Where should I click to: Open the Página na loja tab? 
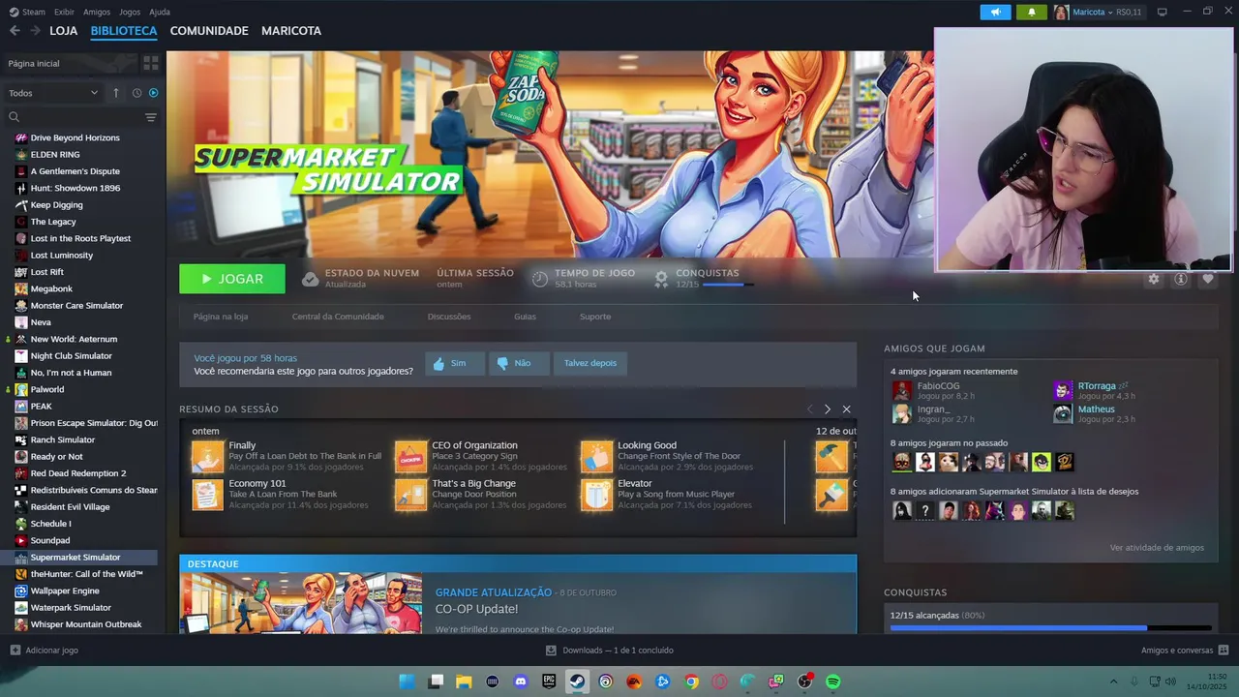[221, 317]
